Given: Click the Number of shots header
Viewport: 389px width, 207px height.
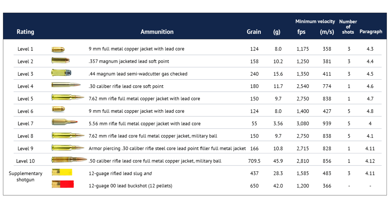Looking at the screenshot, I should coord(348,27).
